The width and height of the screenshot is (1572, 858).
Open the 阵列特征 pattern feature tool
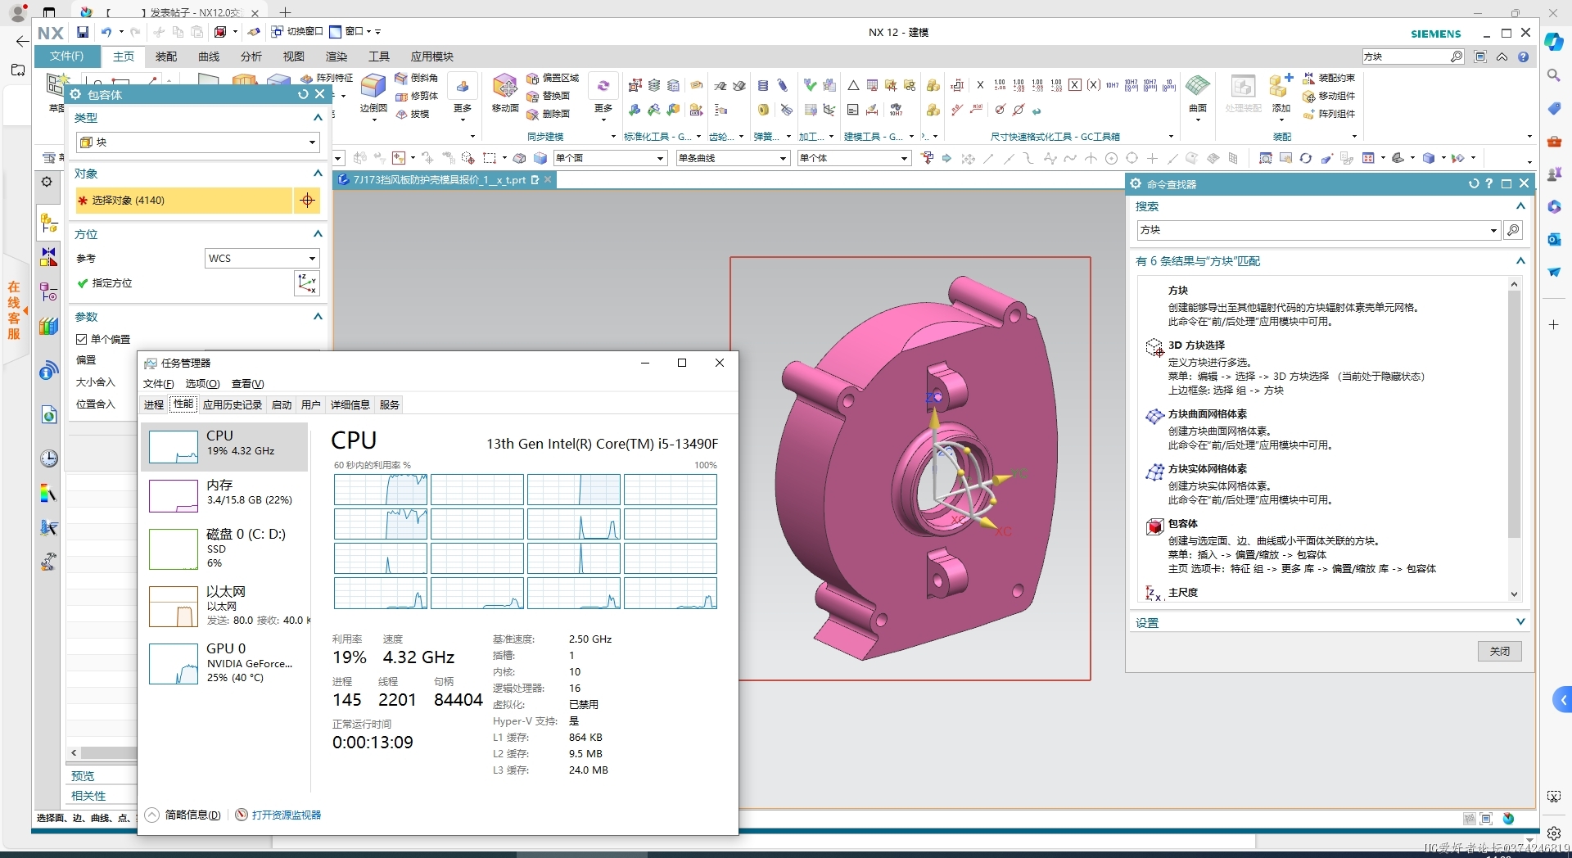point(327,78)
